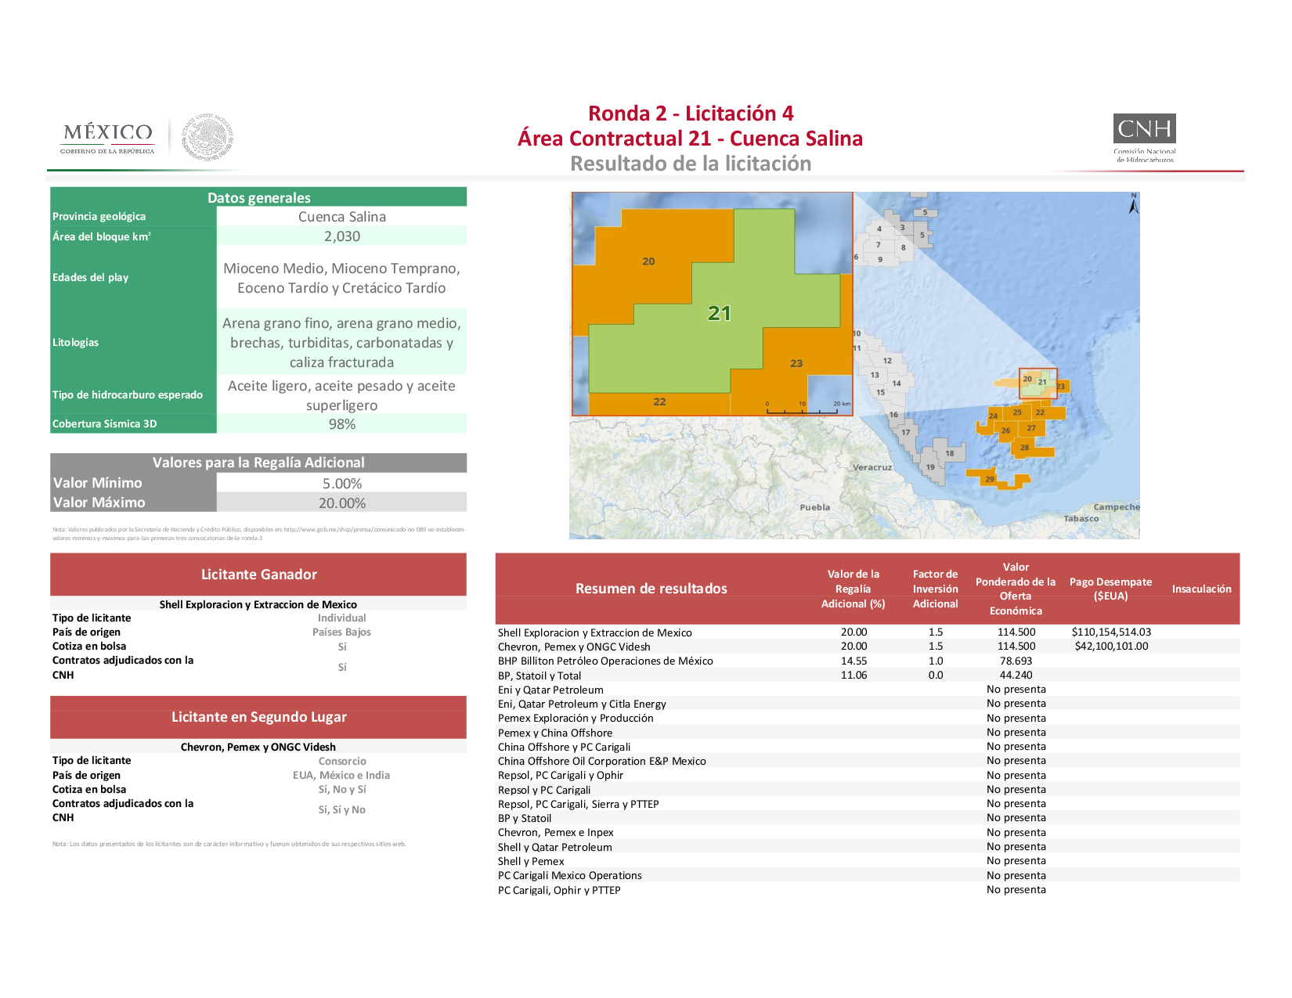Click the Puebla label on the map

(815, 507)
